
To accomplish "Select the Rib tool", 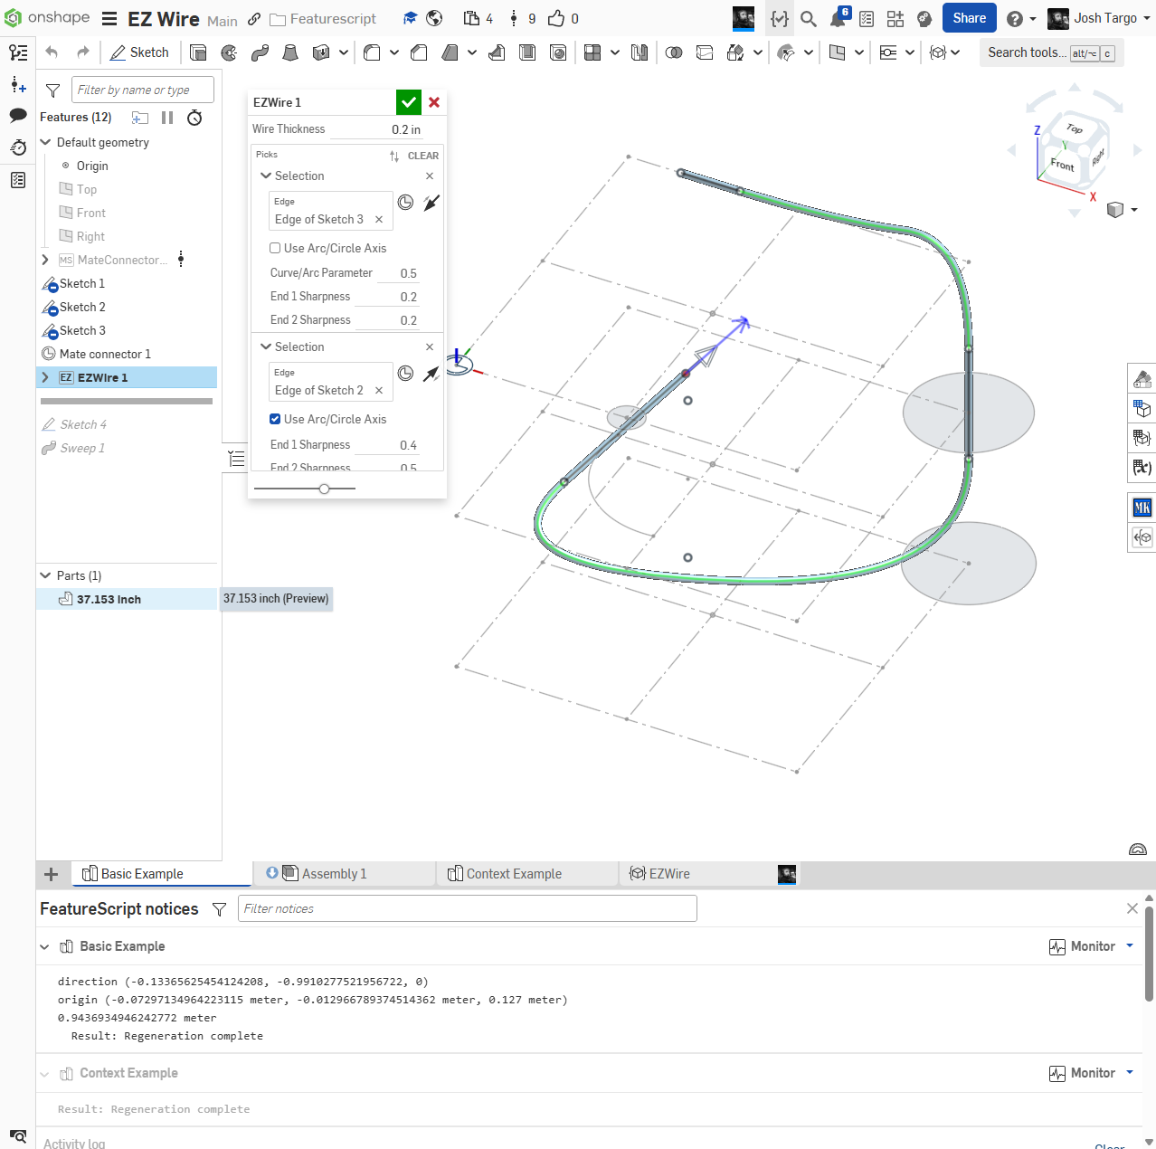I will [x=497, y=52].
